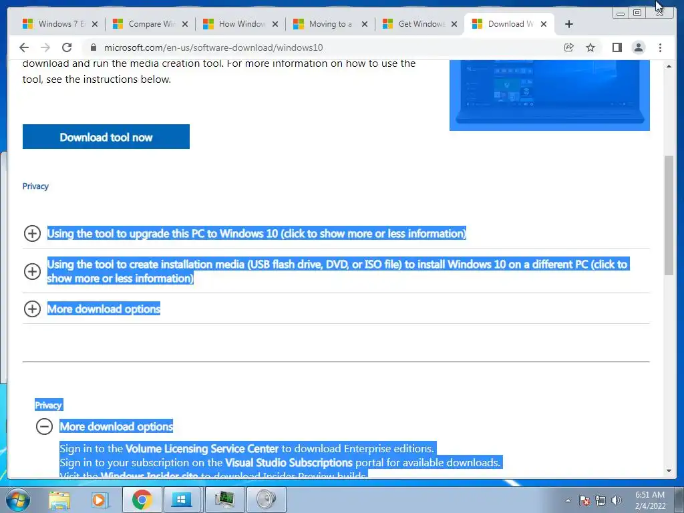The width and height of the screenshot is (684, 513).
Task: Click the vertical scrollbar thumb
Action: [669, 215]
